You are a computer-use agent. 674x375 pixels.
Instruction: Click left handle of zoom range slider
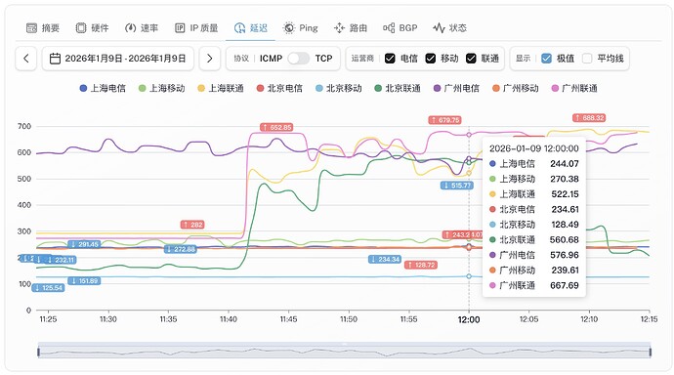pyautogui.click(x=39, y=353)
